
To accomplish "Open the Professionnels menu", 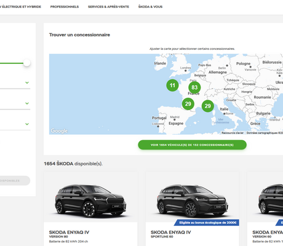I will point(65,7).
